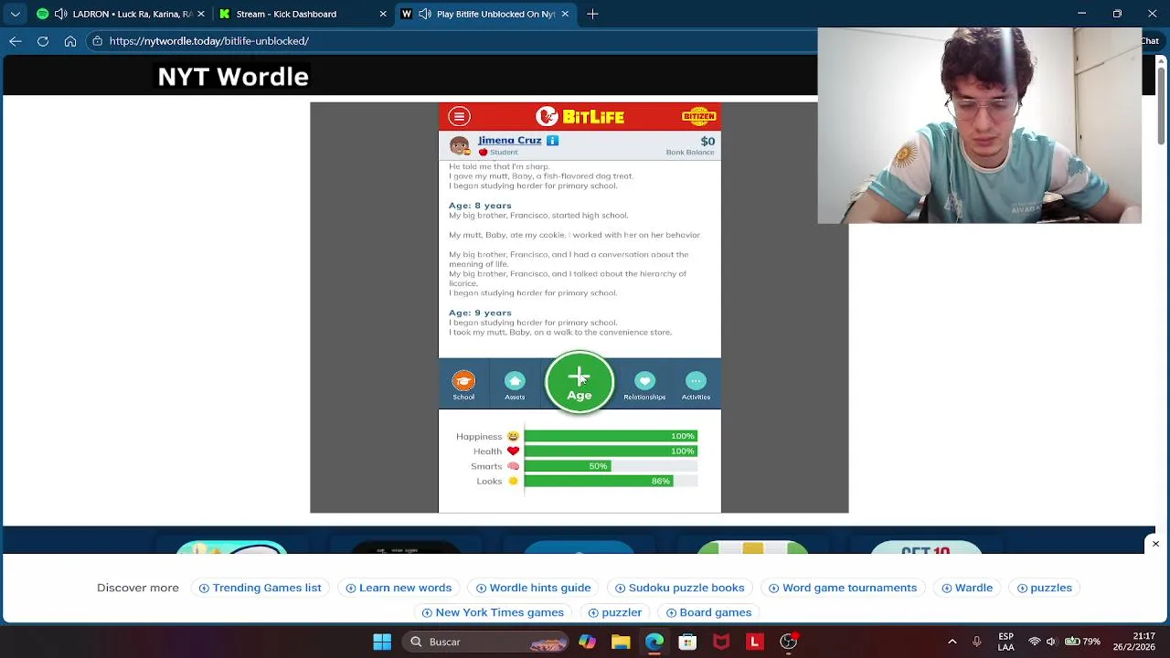Open Wordle hints guide link

(533, 588)
